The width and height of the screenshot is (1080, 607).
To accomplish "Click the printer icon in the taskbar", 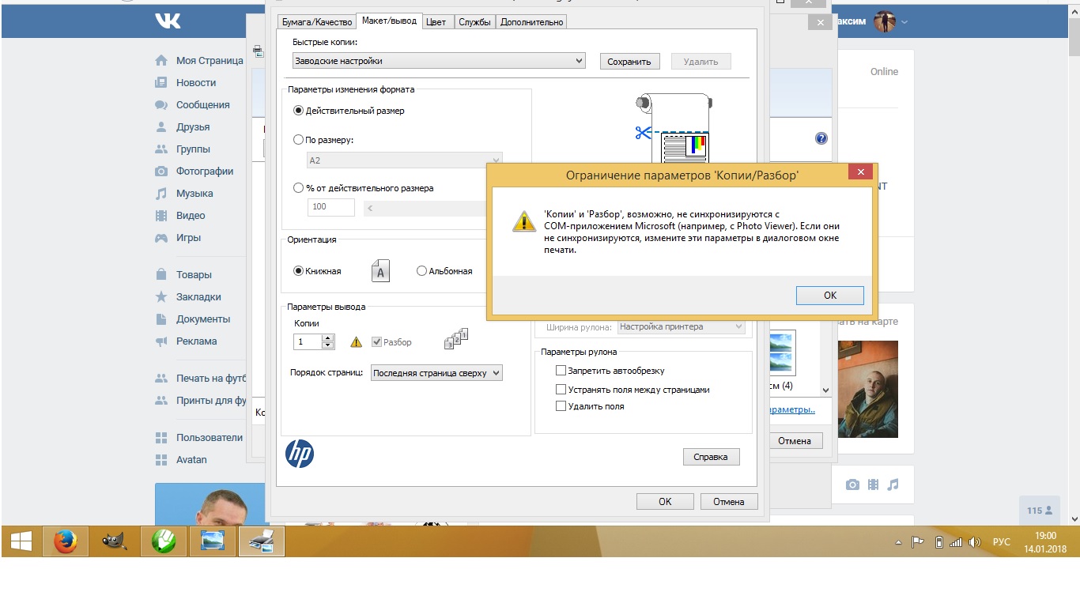I will point(262,541).
